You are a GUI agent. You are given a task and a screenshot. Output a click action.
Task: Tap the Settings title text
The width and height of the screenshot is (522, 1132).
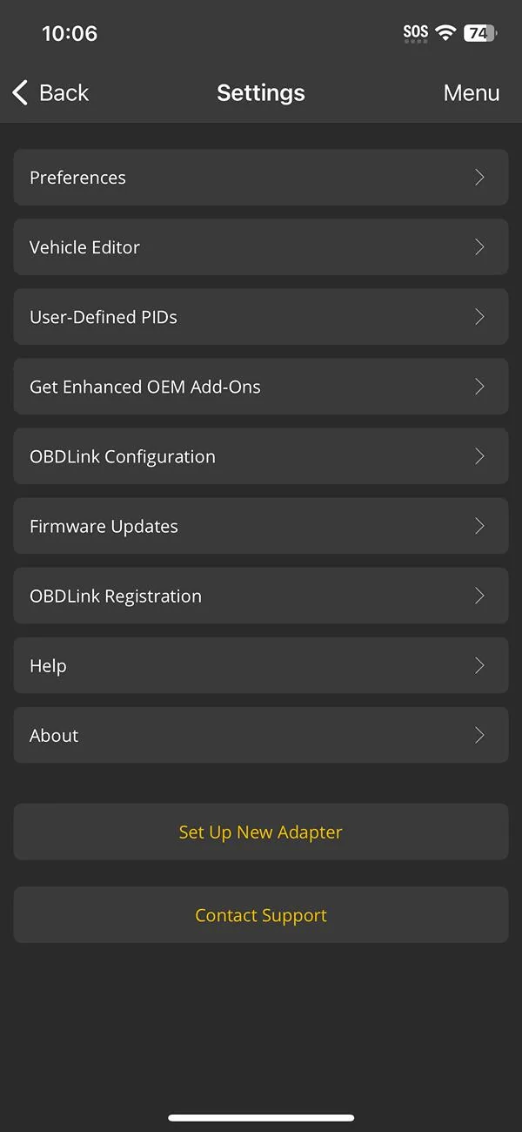coord(261,92)
